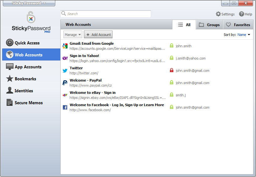Click the Web Accounts globe icon
The image size is (256, 177).
10,55
